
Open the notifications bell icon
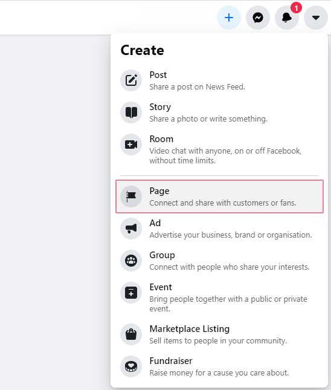coord(287,18)
